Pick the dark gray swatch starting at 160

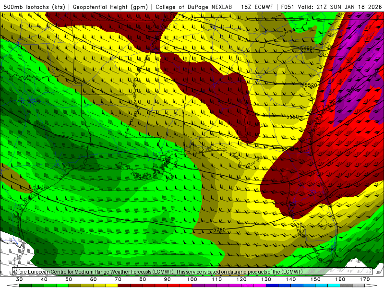[x=346, y=286]
